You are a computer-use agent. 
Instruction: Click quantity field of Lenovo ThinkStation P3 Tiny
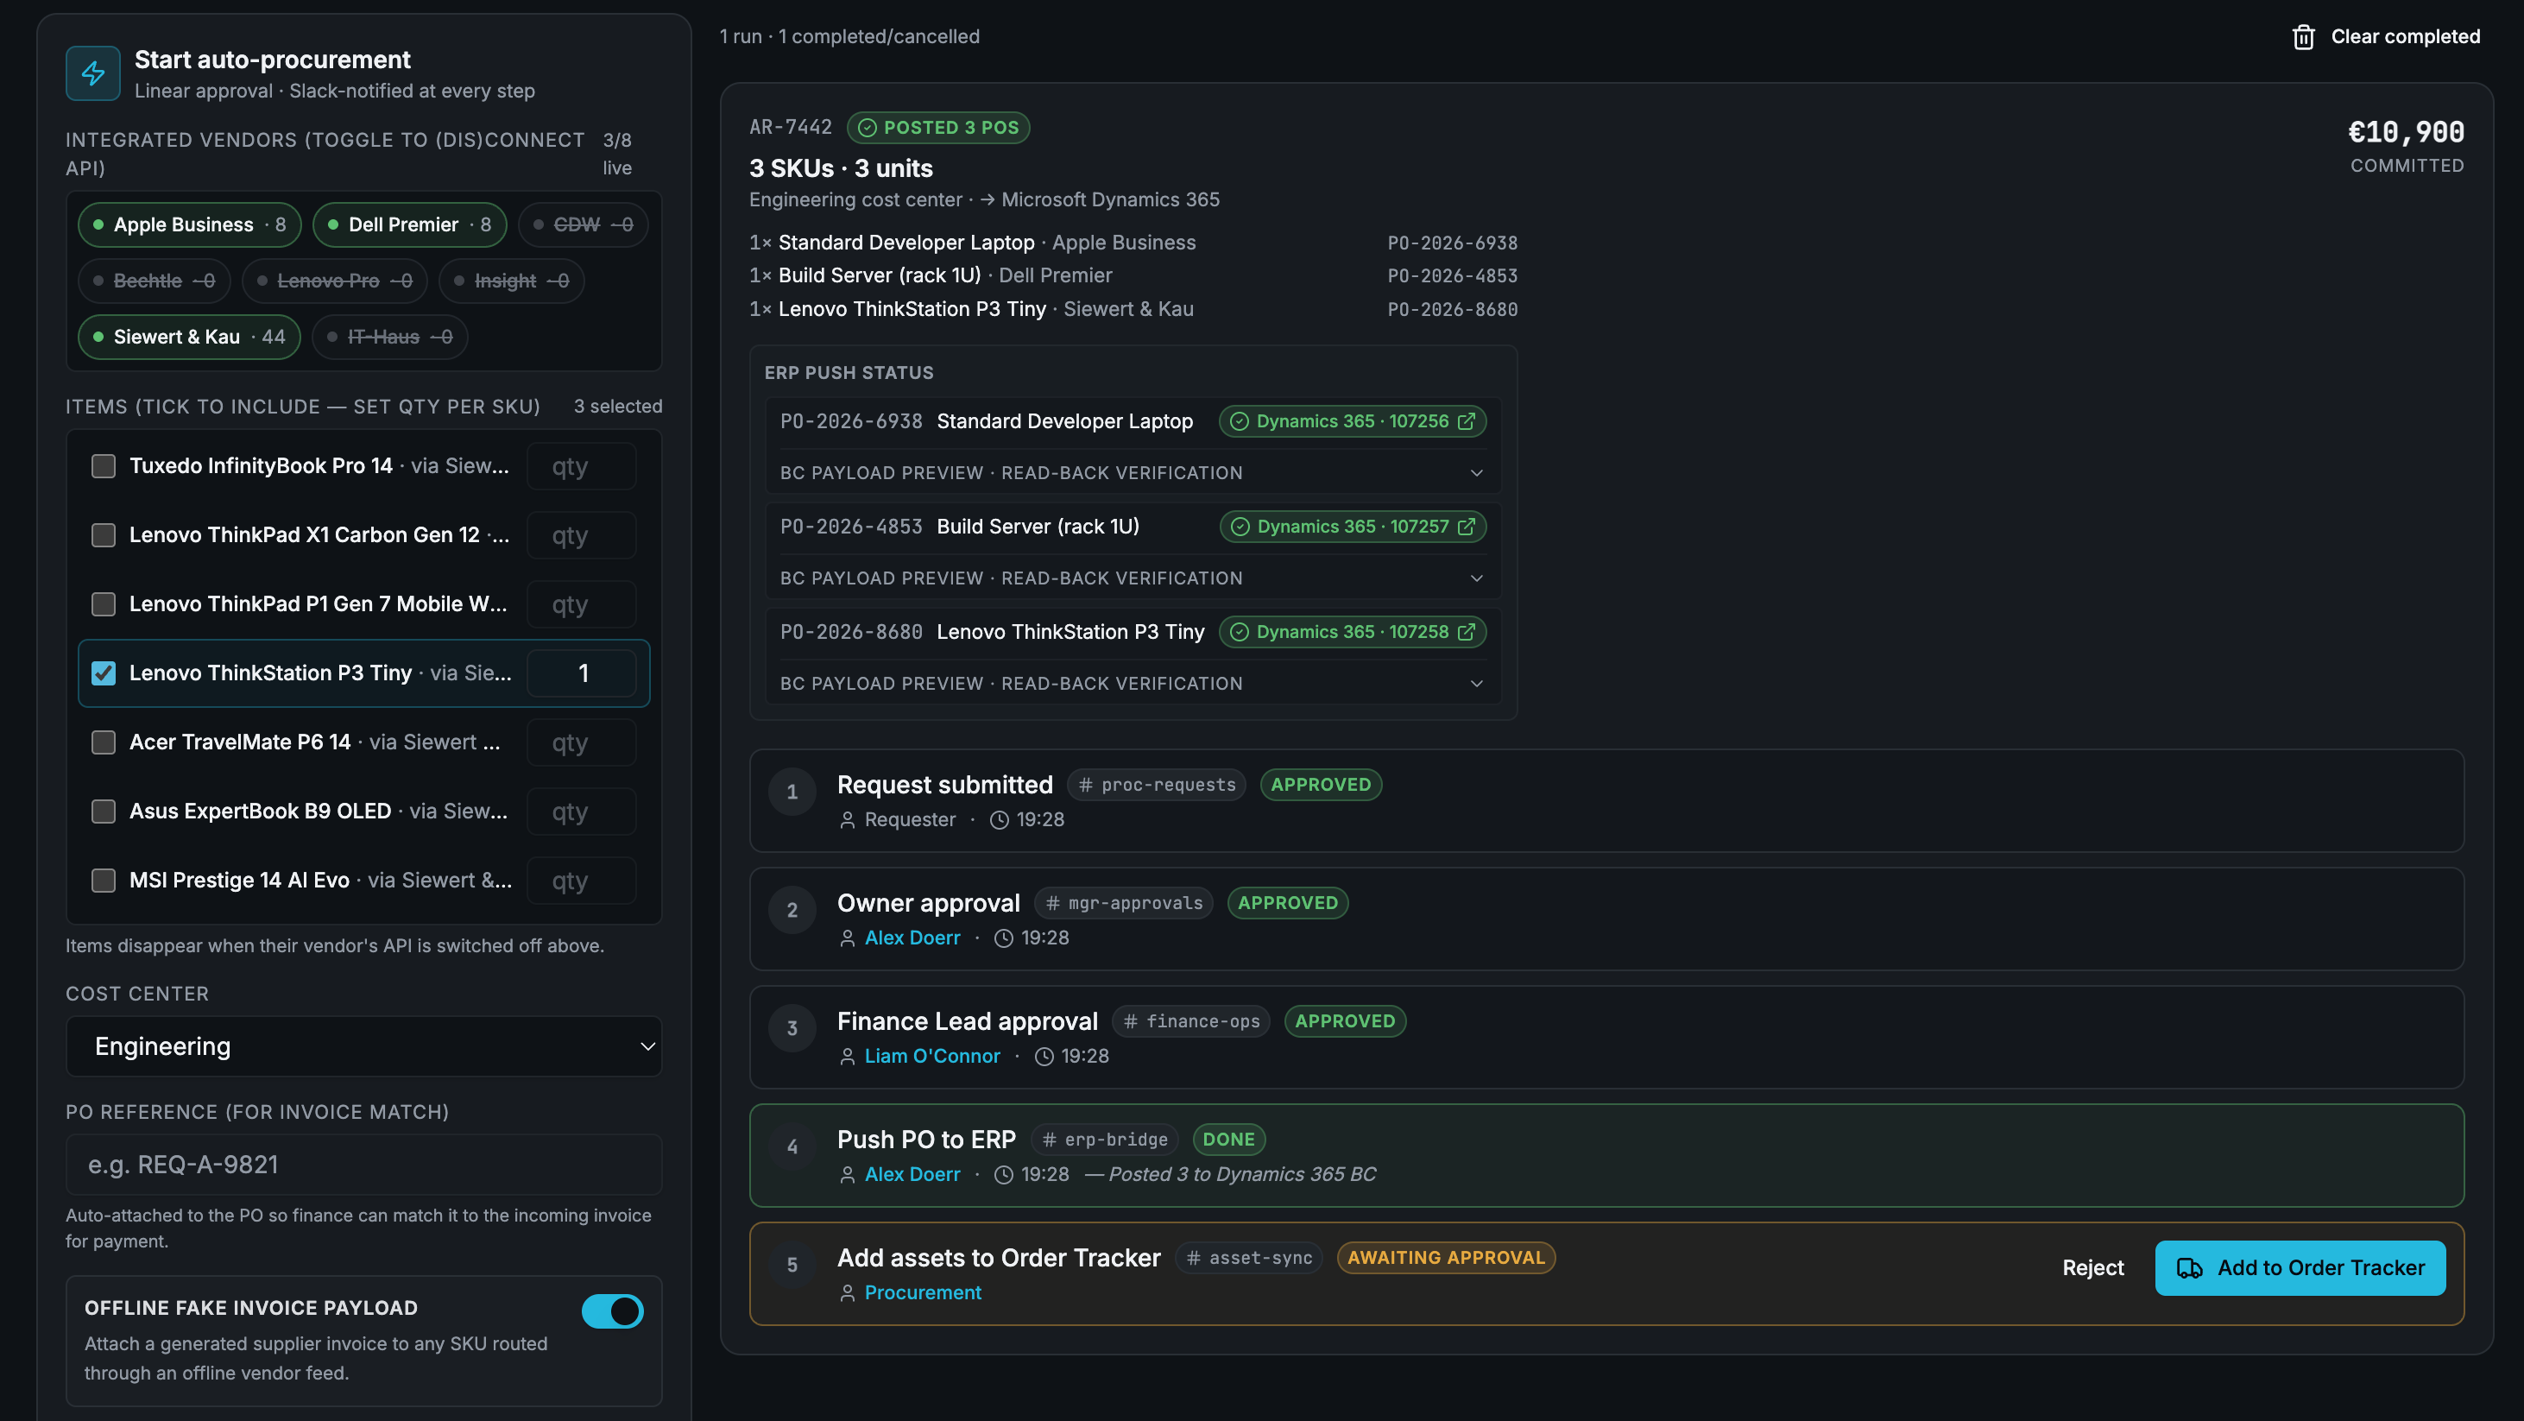tap(582, 673)
